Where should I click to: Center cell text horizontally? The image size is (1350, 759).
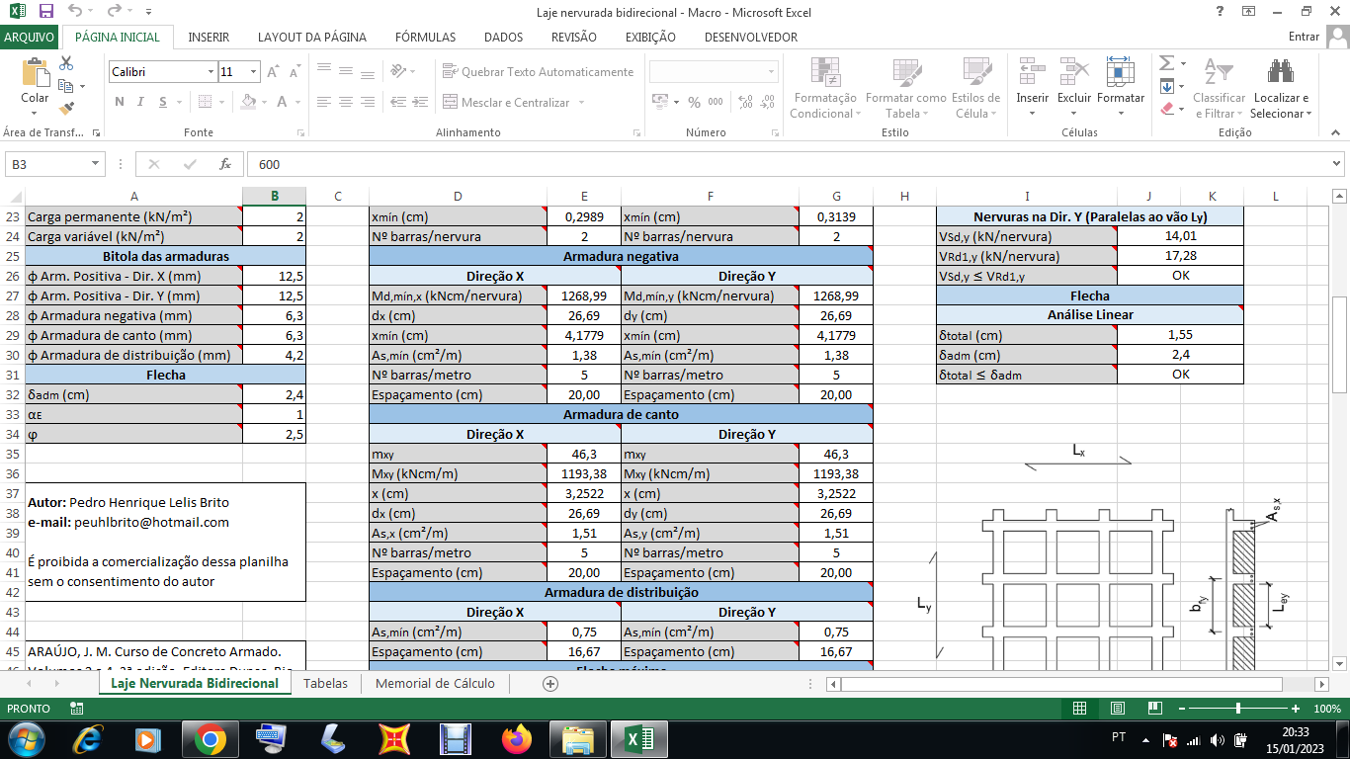pos(345,102)
